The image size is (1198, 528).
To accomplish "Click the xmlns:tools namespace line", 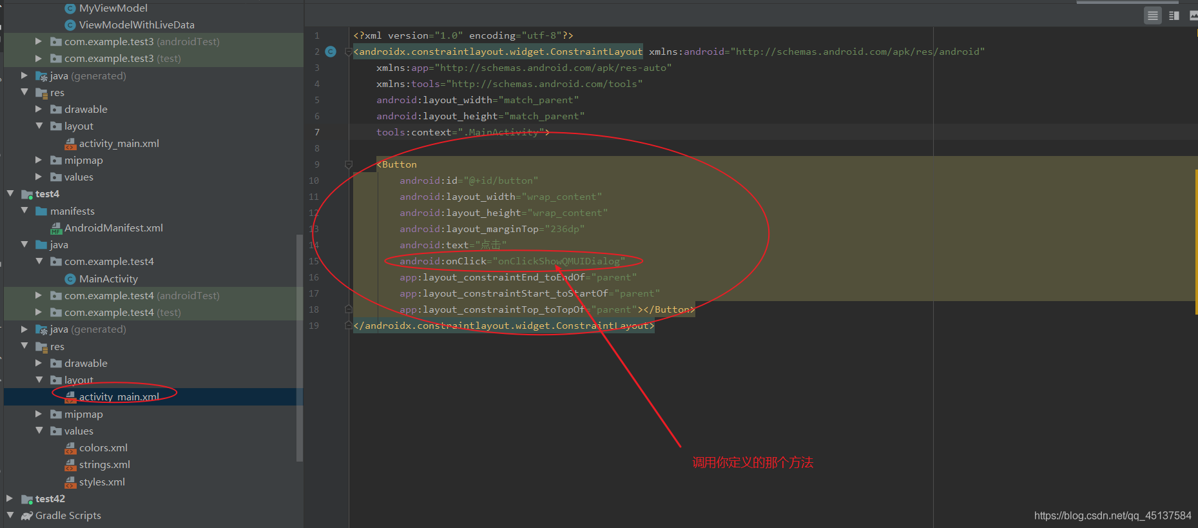I will [x=509, y=84].
